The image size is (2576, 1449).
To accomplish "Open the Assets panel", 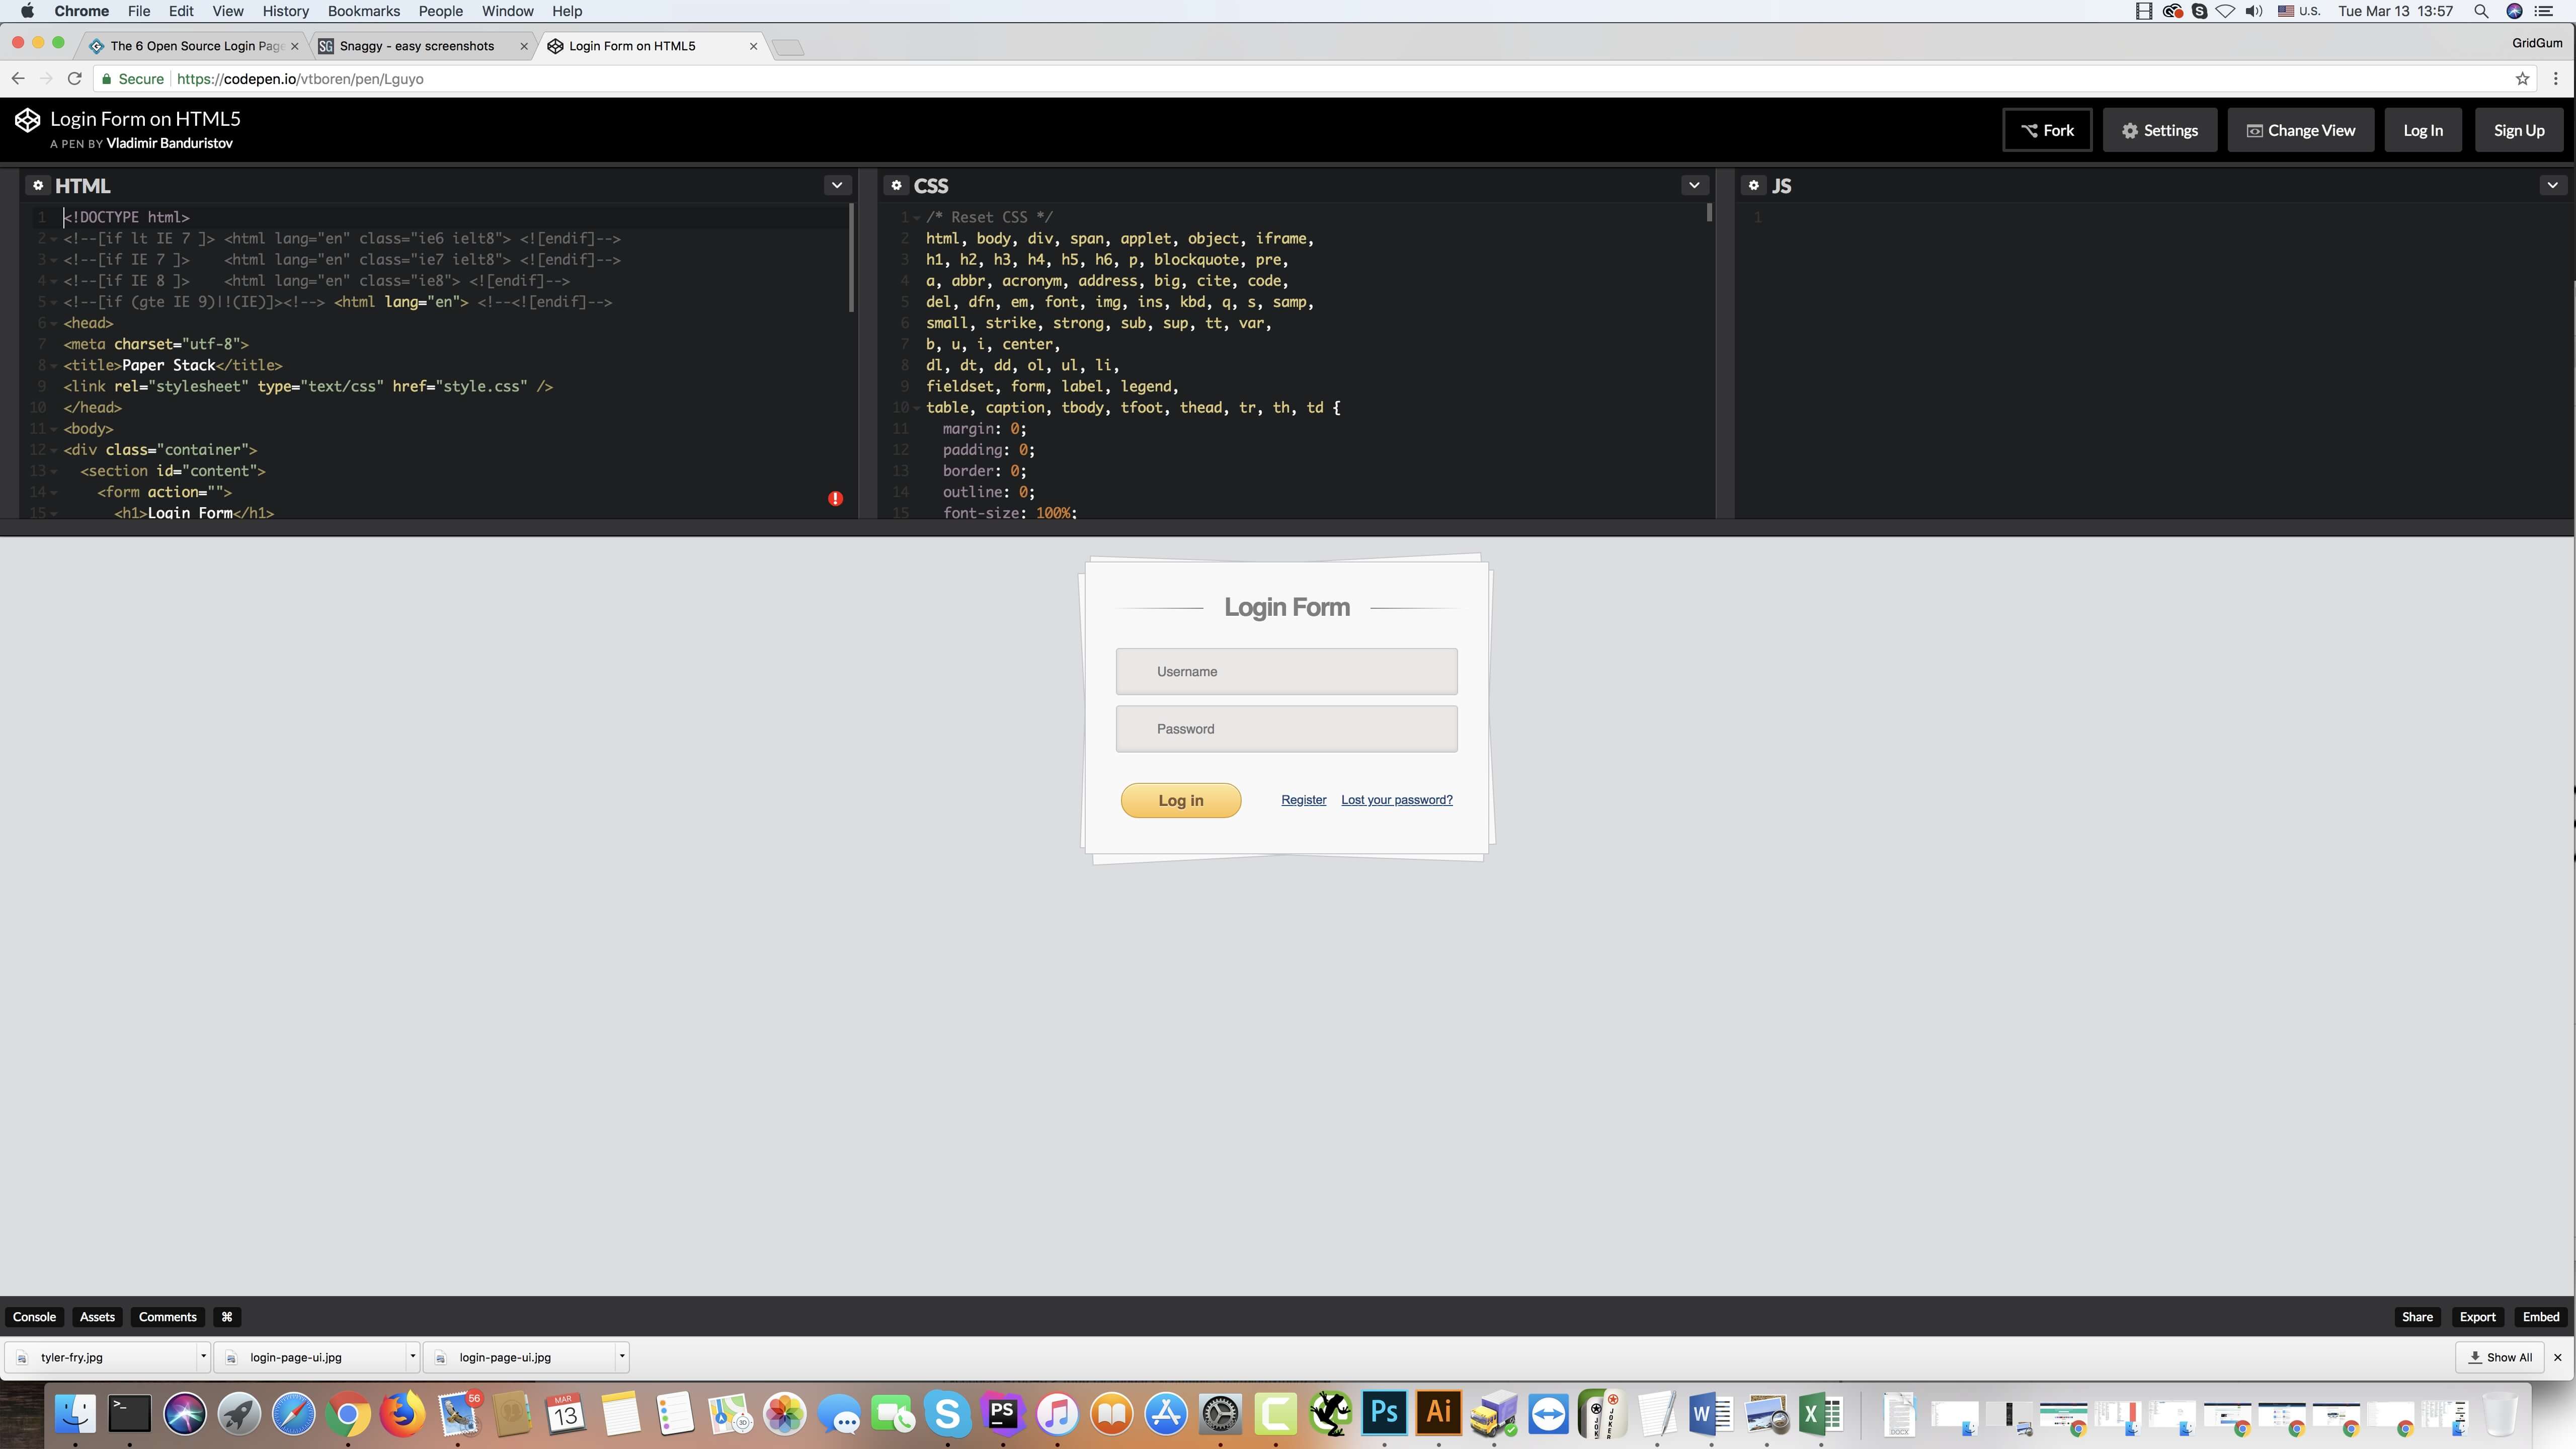I will [97, 1317].
